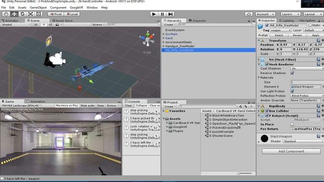The image size is (324, 182).
Task: Expand the Rigidbody component
Action: click(259, 106)
